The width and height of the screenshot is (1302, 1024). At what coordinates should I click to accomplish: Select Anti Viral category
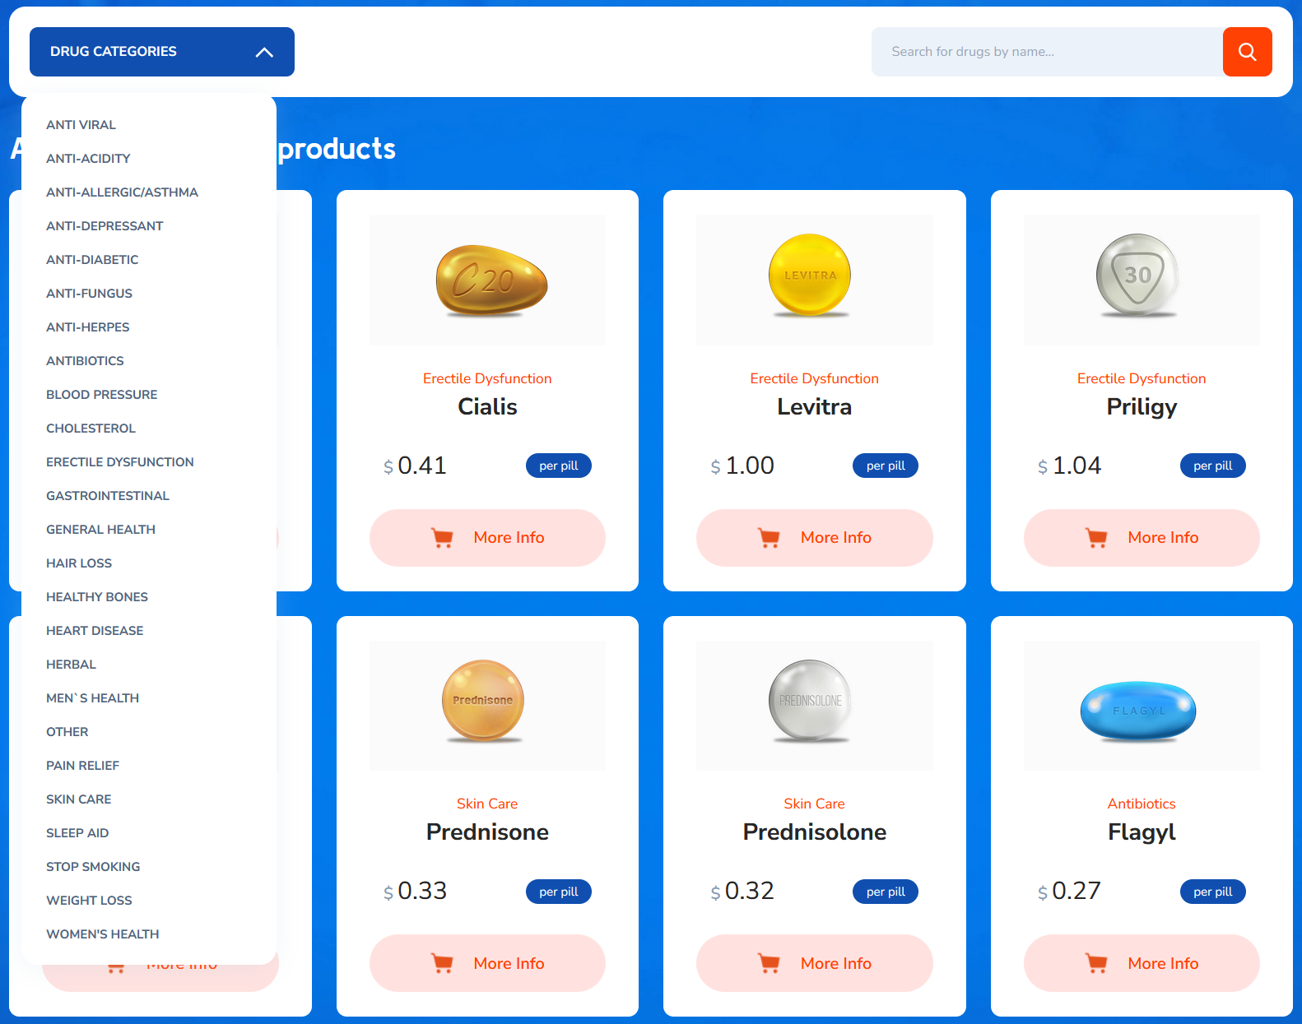(x=81, y=125)
